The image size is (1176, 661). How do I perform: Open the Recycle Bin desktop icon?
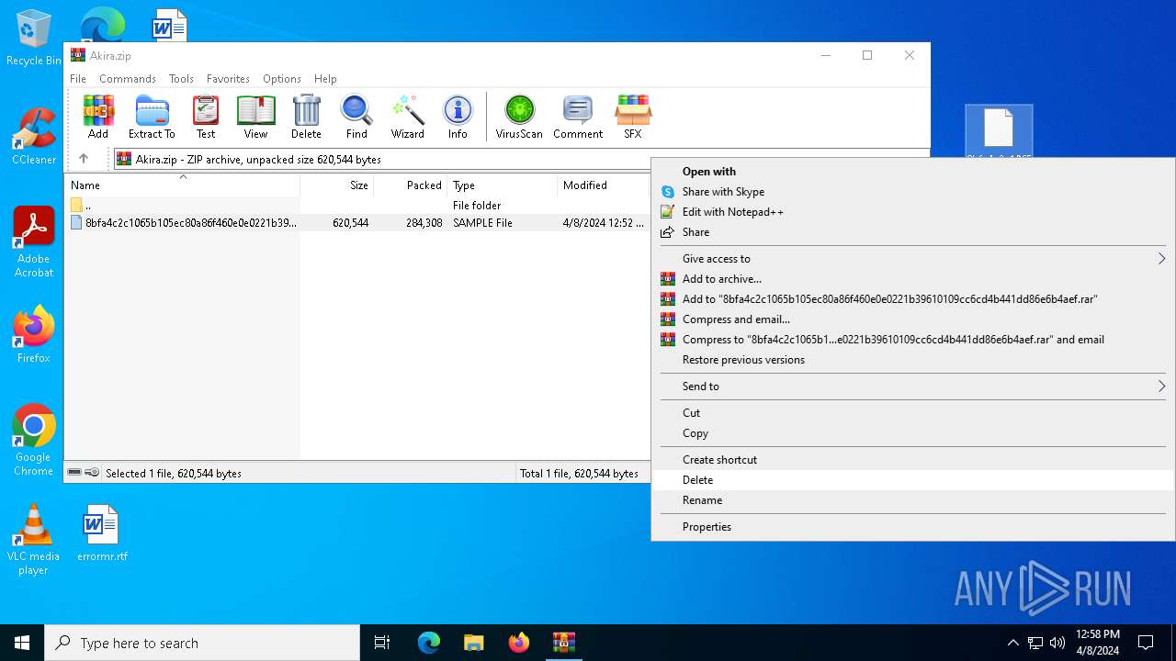(x=34, y=39)
